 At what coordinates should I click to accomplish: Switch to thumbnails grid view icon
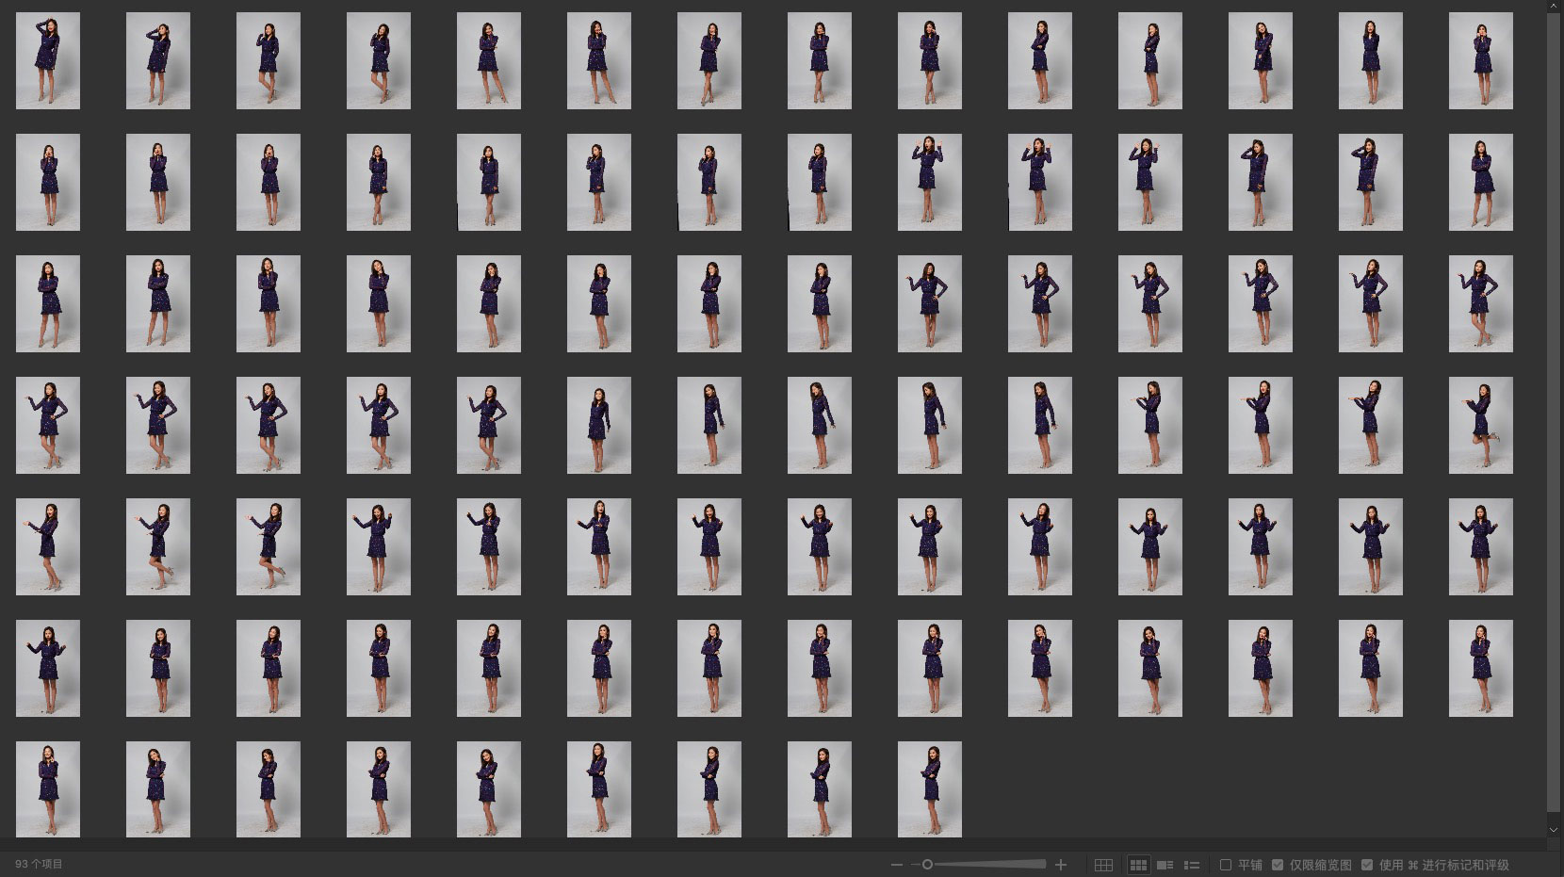pyautogui.click(x=1138, y=865)
